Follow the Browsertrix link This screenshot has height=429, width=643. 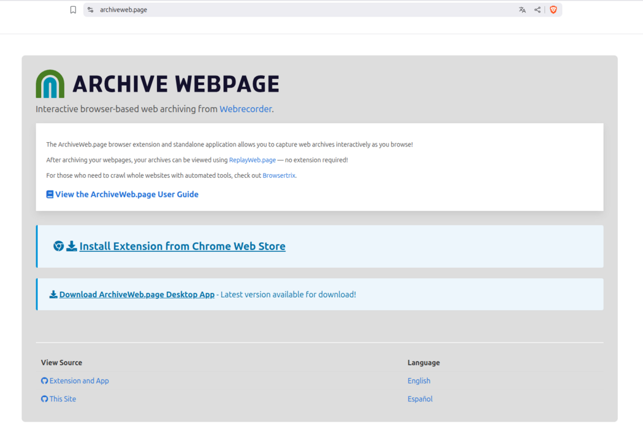point(279,175)
